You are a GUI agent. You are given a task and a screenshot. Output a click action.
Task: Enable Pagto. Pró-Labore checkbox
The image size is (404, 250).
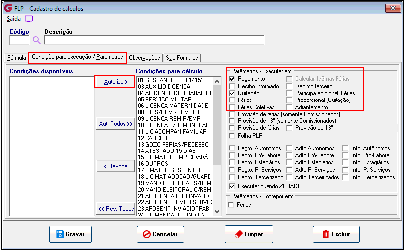(x=232, y=155)
